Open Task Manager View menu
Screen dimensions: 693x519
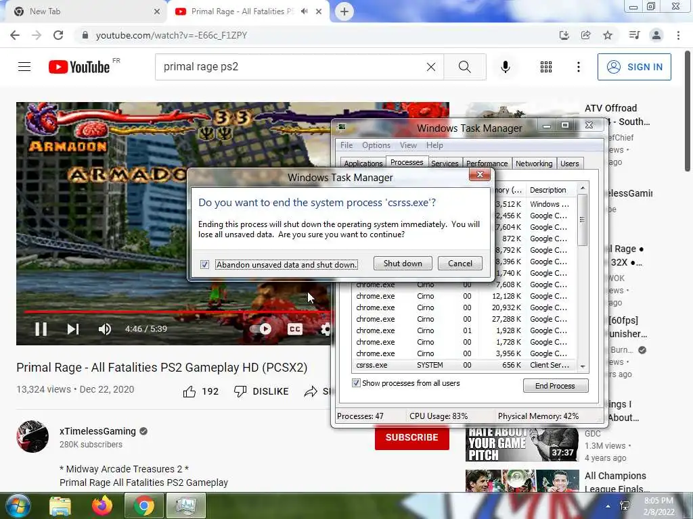point(408,145)
